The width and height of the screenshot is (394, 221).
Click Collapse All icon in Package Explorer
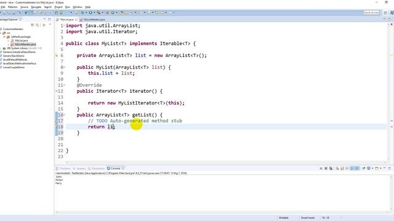point(33,25)
